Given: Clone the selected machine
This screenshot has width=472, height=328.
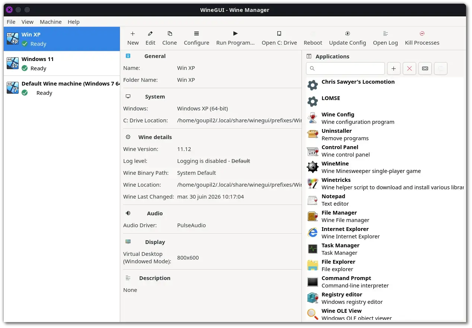Looking at the screenshot, I should click(170, 38).
